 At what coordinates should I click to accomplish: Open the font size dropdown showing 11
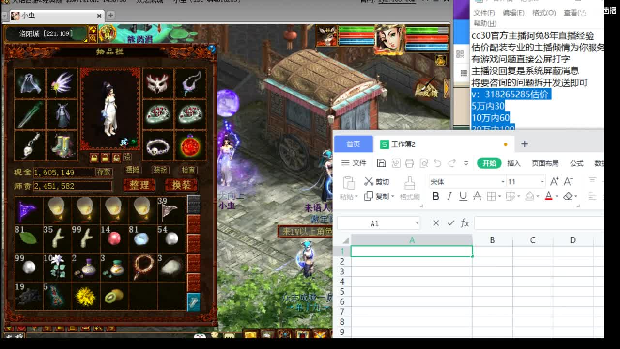pos(542,182)
